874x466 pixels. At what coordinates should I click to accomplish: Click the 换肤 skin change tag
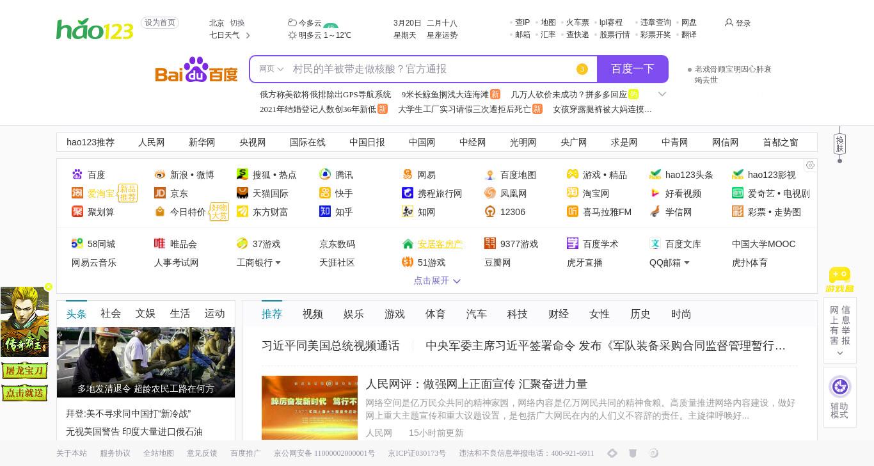[x=840, y=144]
